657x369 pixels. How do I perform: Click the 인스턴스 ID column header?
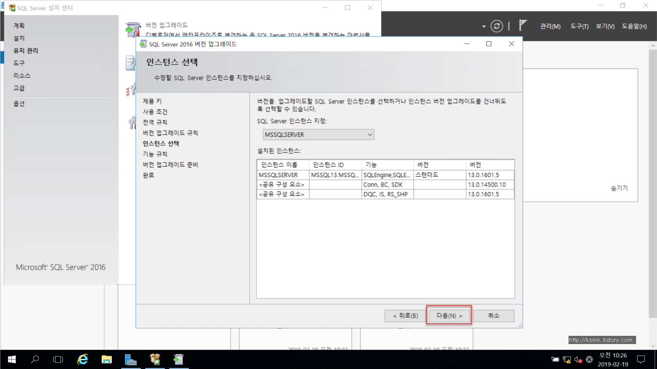pyautogui.click(x=335, y=165)
